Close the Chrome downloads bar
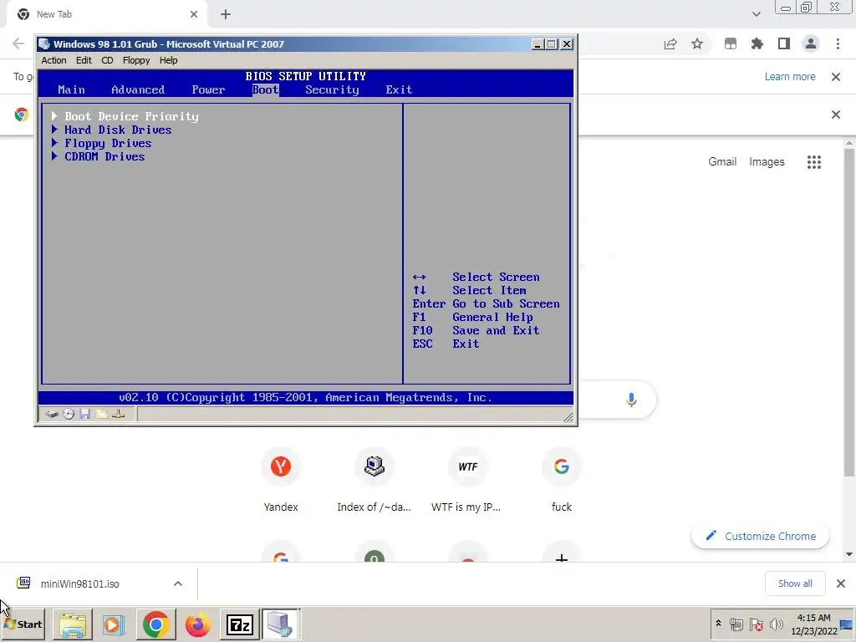This screenshot has width=856, height=642. [841, 583]
